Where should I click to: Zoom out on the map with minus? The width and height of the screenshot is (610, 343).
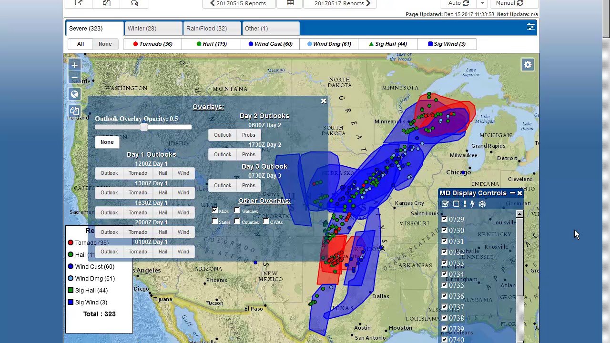pos(74,78)
